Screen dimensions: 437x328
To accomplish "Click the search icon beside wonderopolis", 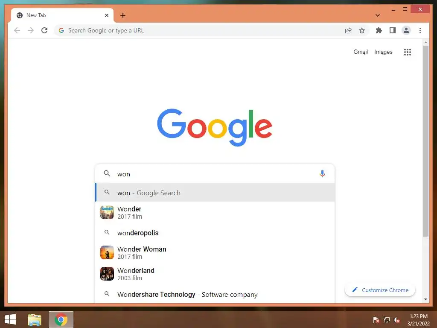I will [107, 232].
